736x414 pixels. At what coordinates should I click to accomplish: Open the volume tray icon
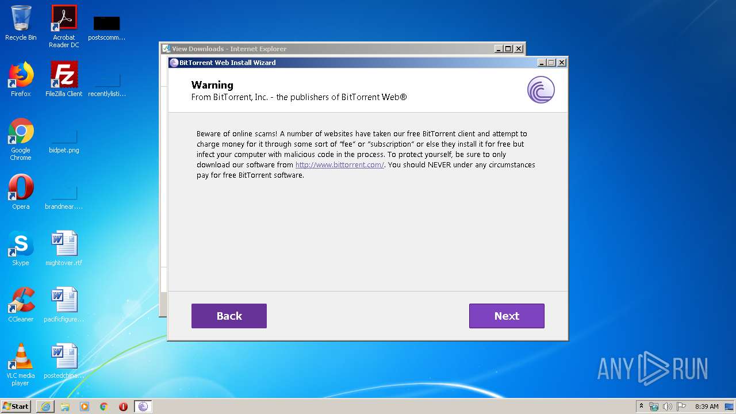tap(667, 407)
